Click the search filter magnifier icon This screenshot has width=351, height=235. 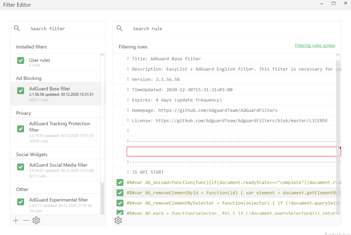[x=17, y=29]
